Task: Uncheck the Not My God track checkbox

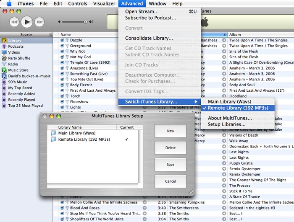Action: [62, 57]
